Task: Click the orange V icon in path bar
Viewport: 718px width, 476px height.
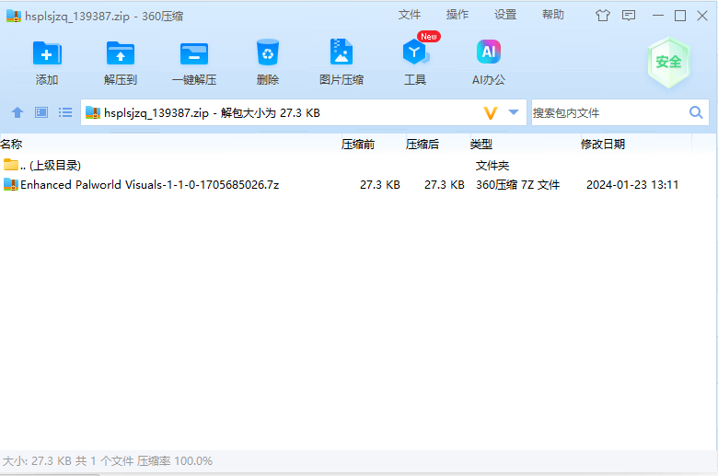Action: click(x=491, y=112)
